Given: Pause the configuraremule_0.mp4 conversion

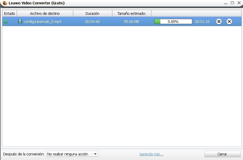Looking at the screenshot, I should [x=219, y=21].
